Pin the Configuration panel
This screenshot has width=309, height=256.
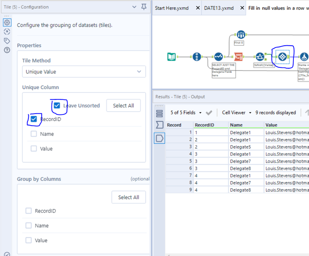point(144,7)
